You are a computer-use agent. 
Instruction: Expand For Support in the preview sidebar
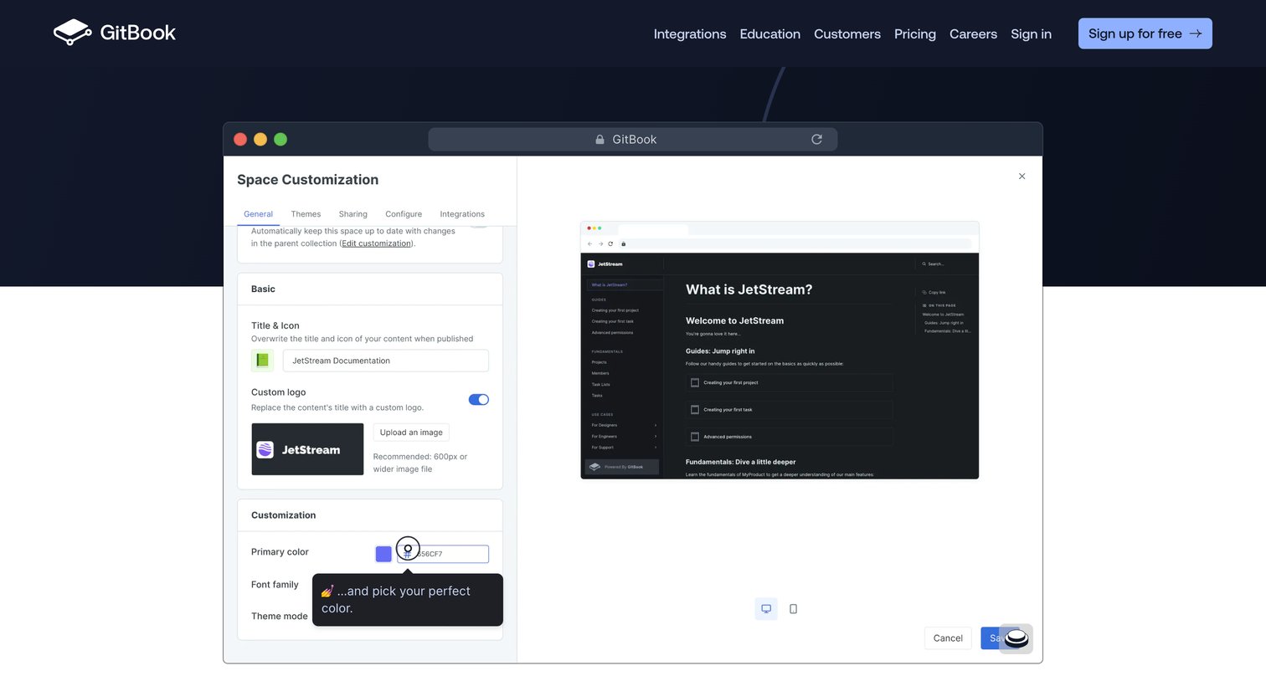(624, 448)
